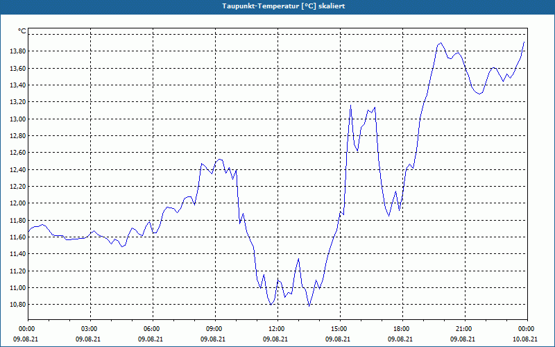Click the 13,60 y-axis label
The image size is (555, 347).
pyautogui.click(x=19, y=68)
